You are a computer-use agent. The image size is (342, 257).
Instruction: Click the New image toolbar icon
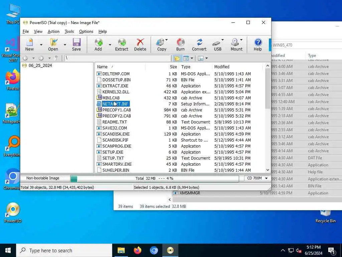29,45
